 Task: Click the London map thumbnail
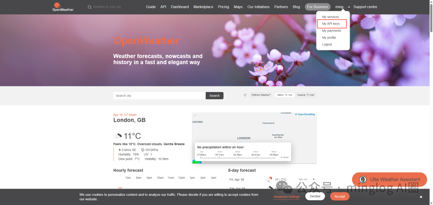254,138
